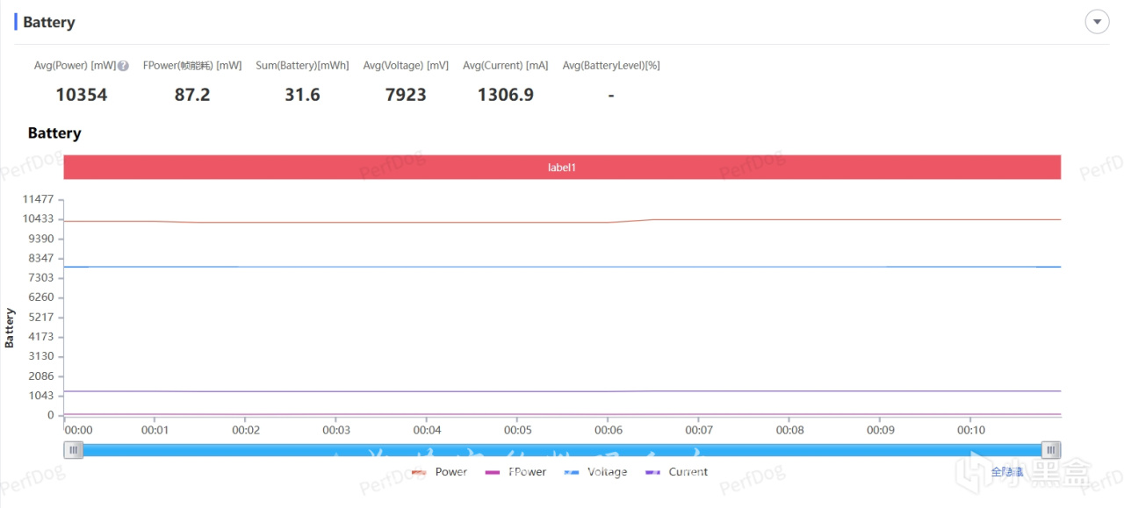Click the purple Current legend line icon
The height and width of the screenshot is (508, 1124).
click(654, 472)
